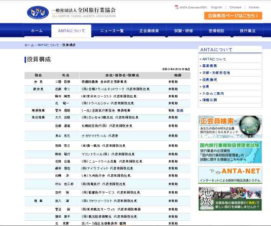
Task: Open sidebar link 入会のご案内
Action: click(x=213, y=93)
